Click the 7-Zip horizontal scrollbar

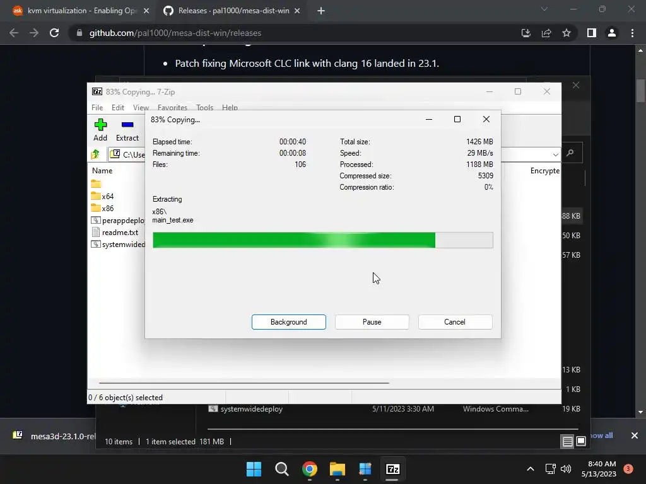[244, 383]
